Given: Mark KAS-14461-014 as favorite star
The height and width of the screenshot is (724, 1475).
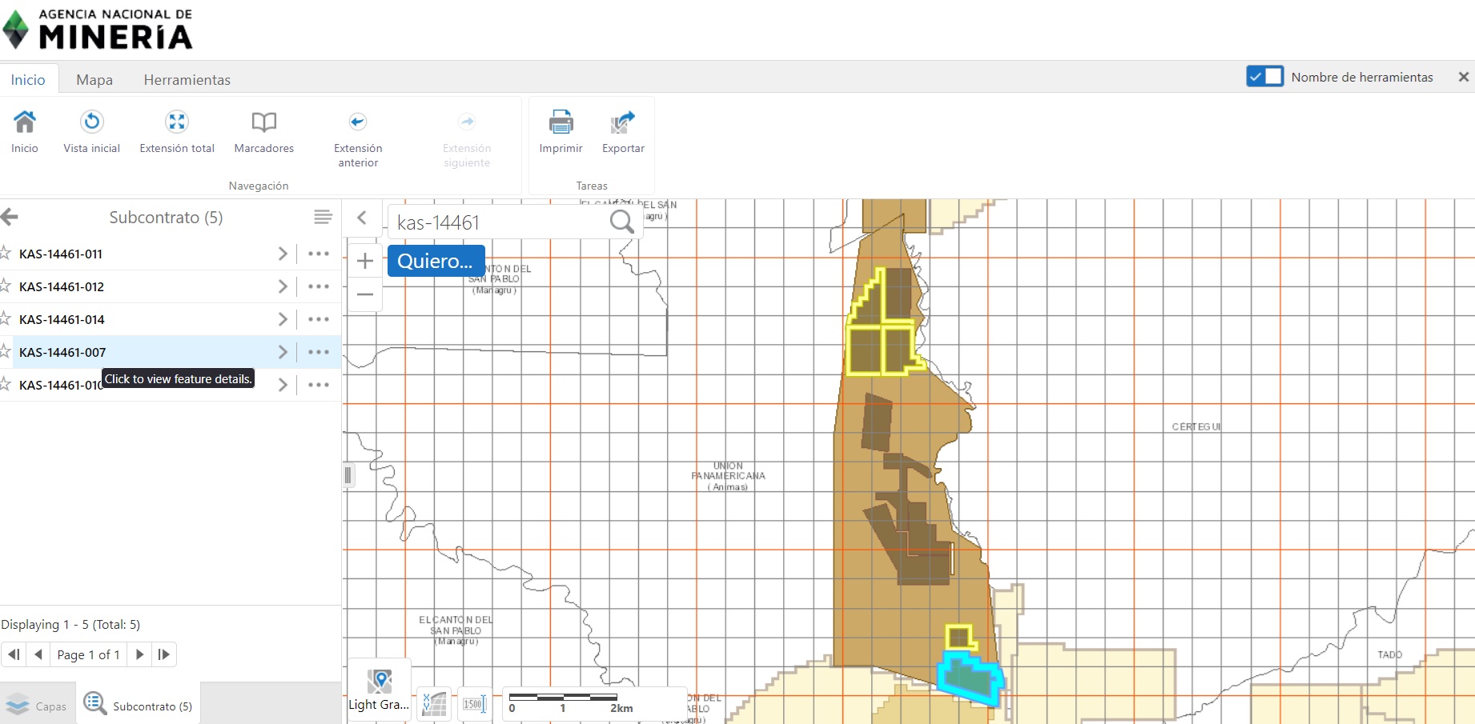Looking at the screenshot, I should (5, 319).
